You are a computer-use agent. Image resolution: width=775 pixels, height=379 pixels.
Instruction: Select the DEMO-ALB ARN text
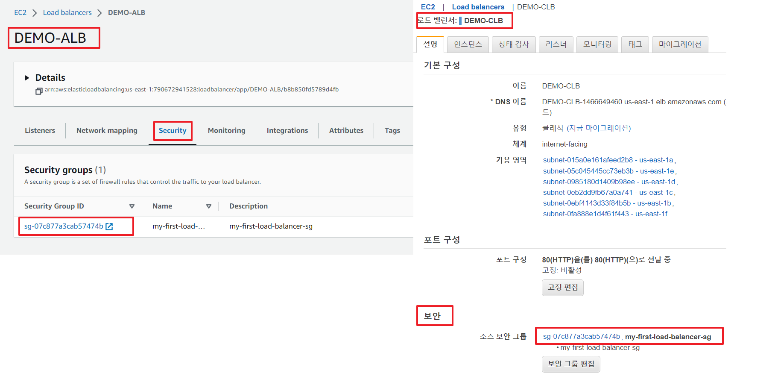pyautogui.click(x=192, y=89)
